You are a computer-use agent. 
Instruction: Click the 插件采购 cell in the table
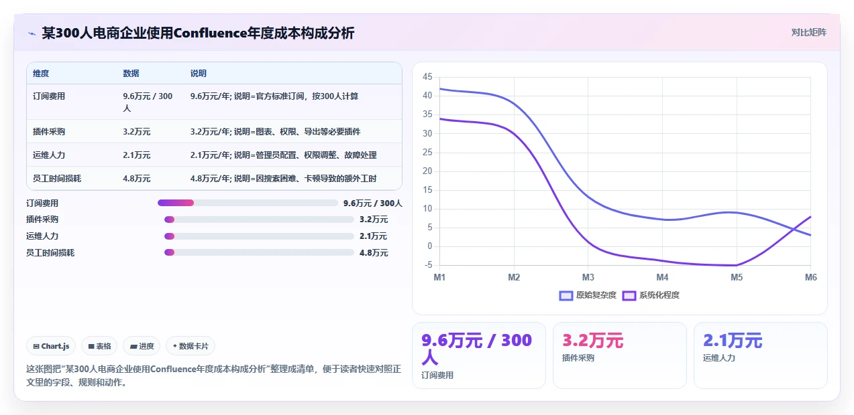click(49, 132)
